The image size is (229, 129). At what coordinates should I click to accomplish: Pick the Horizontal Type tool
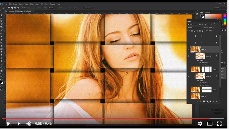(2, 61)
